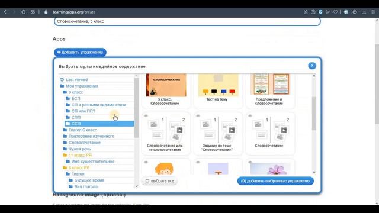The width and height of the screenshot is (379, 213).
Task: Open the 'Чужая речь' folder
Action: click(79, 149)
